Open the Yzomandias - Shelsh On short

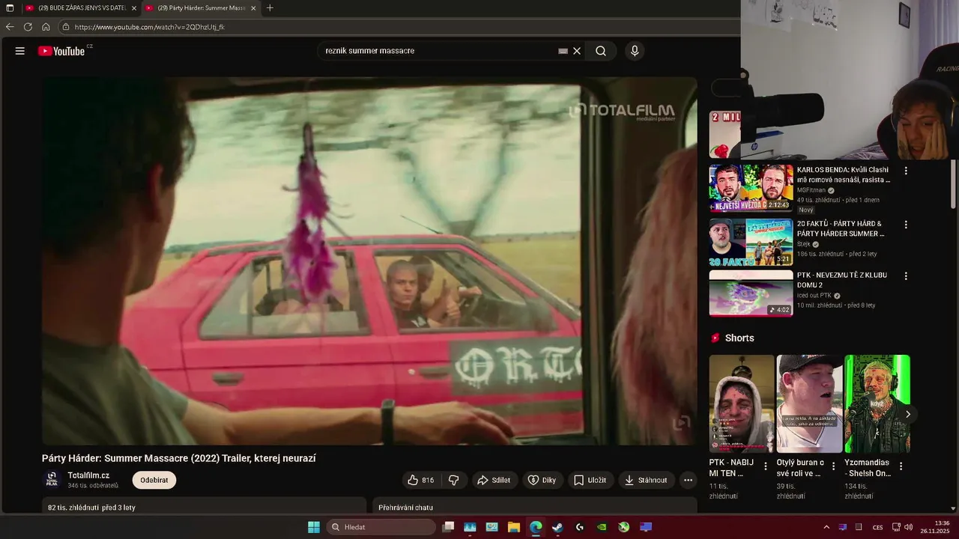(x=877, y=404)
